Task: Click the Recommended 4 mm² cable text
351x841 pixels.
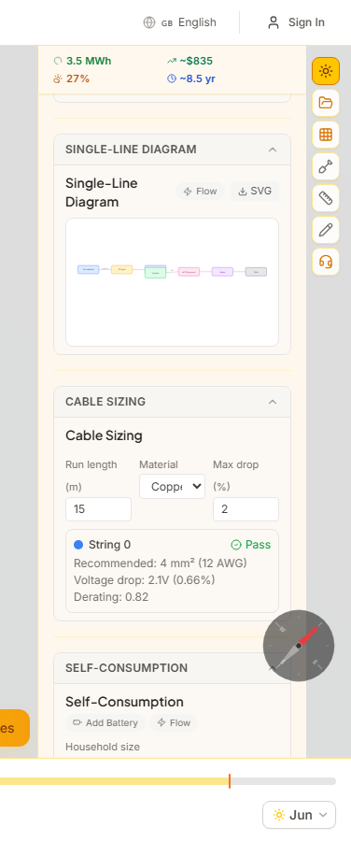Action: click(x=161, y=563)
